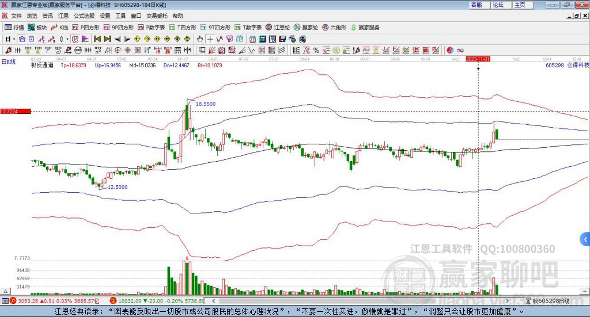The height and width of the screenshot is (317, 590).
Task: Click the 深 index 10032.09 entry
Action: pyautogui.click(x=157, y=301)
